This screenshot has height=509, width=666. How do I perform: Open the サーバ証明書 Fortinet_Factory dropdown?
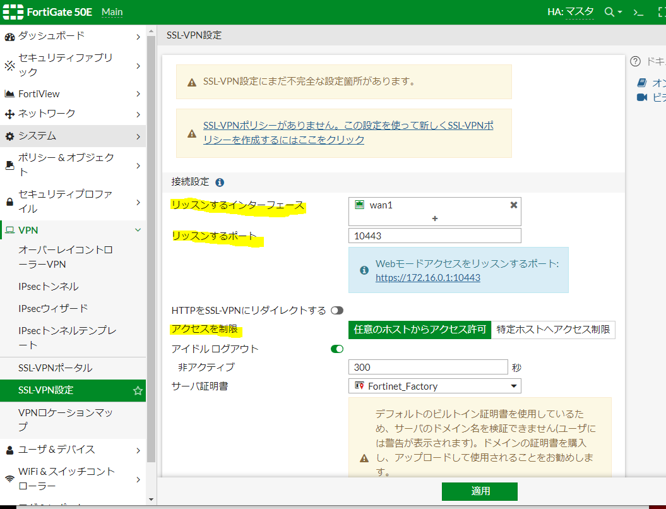click(x=434, y=386)
